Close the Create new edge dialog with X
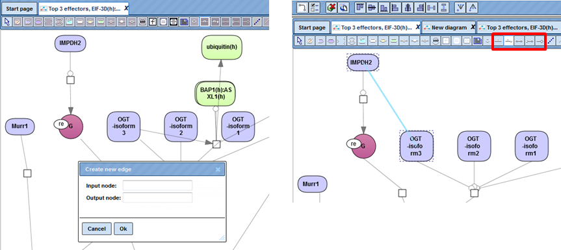The height and width of the screenshot is (250, 561). (x=218, y=169)
